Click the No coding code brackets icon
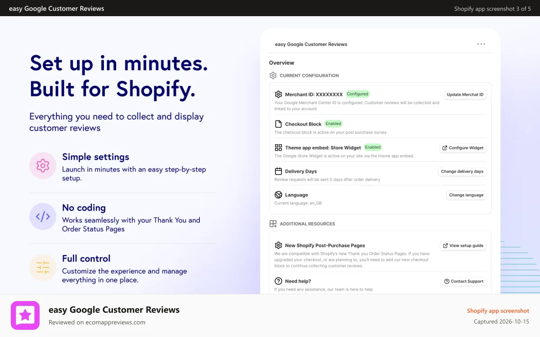This screenshot has height=337, width=540. tap(43, 217)
